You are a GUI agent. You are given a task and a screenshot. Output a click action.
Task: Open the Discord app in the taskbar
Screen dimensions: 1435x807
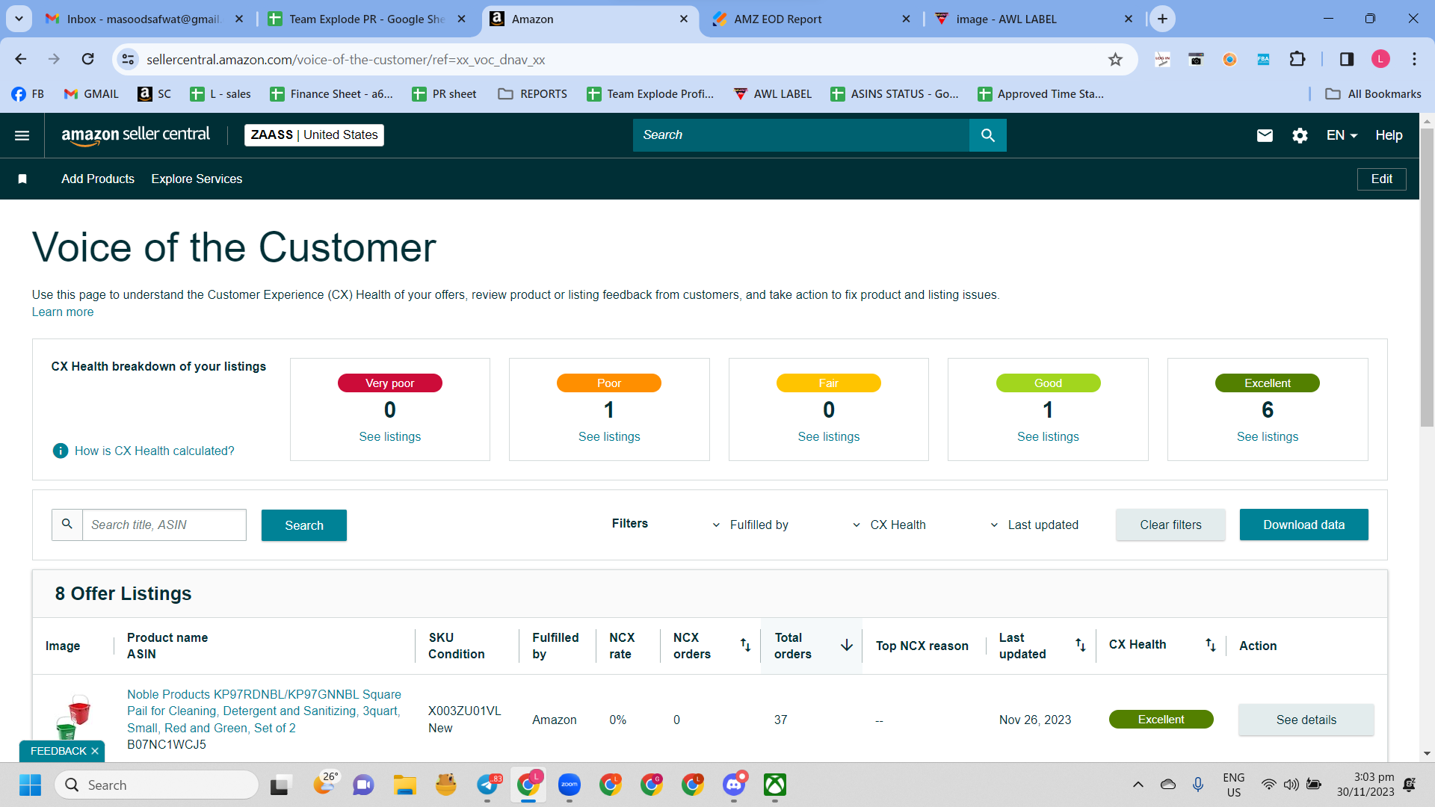coord(734,785)
